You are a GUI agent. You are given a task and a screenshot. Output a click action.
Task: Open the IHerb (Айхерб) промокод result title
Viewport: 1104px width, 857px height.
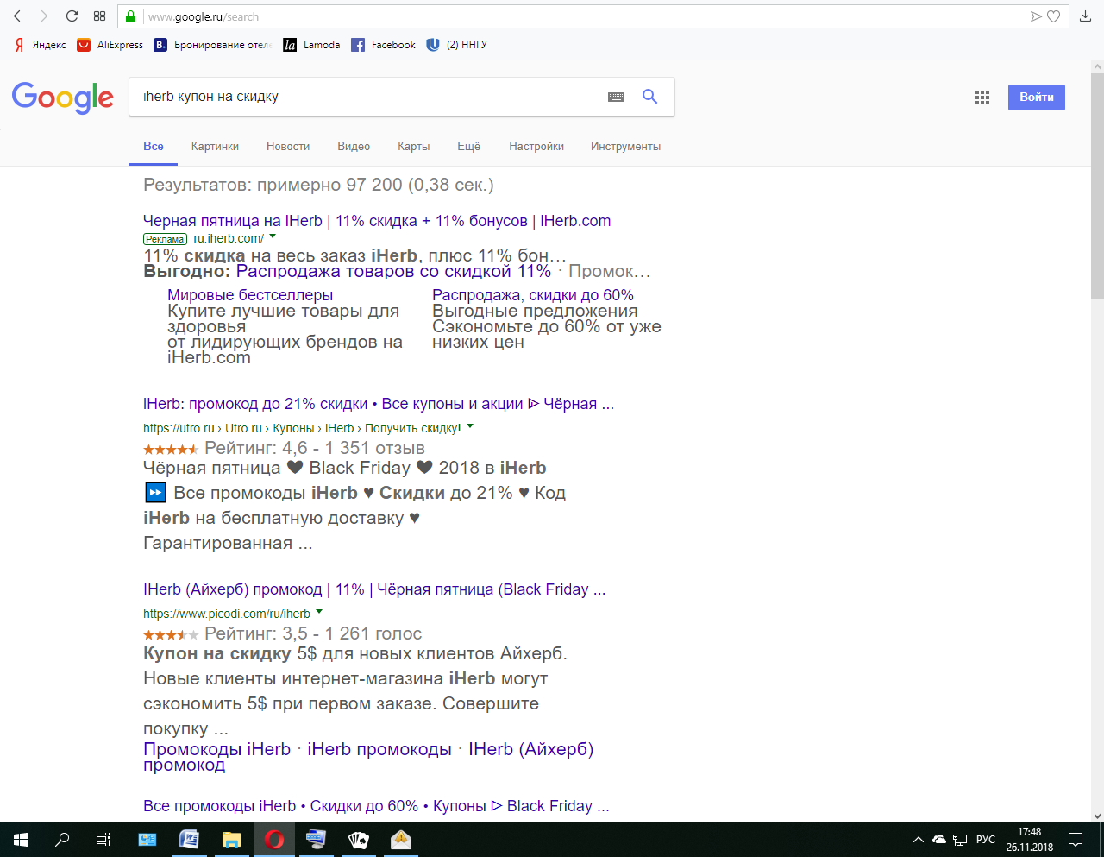(374, 589)
